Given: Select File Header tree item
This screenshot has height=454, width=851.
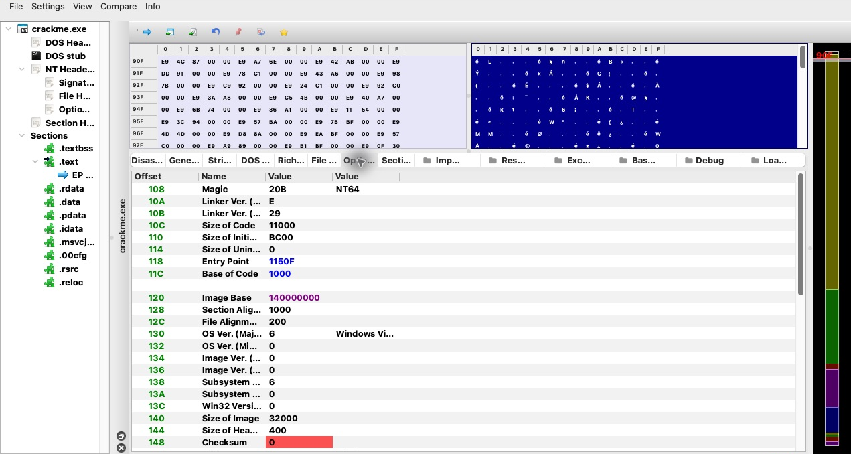Looking at the screenshot, I should 75,96.
